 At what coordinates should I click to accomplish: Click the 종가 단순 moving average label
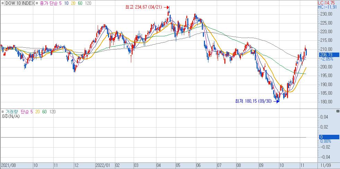(x=49, y=3)
